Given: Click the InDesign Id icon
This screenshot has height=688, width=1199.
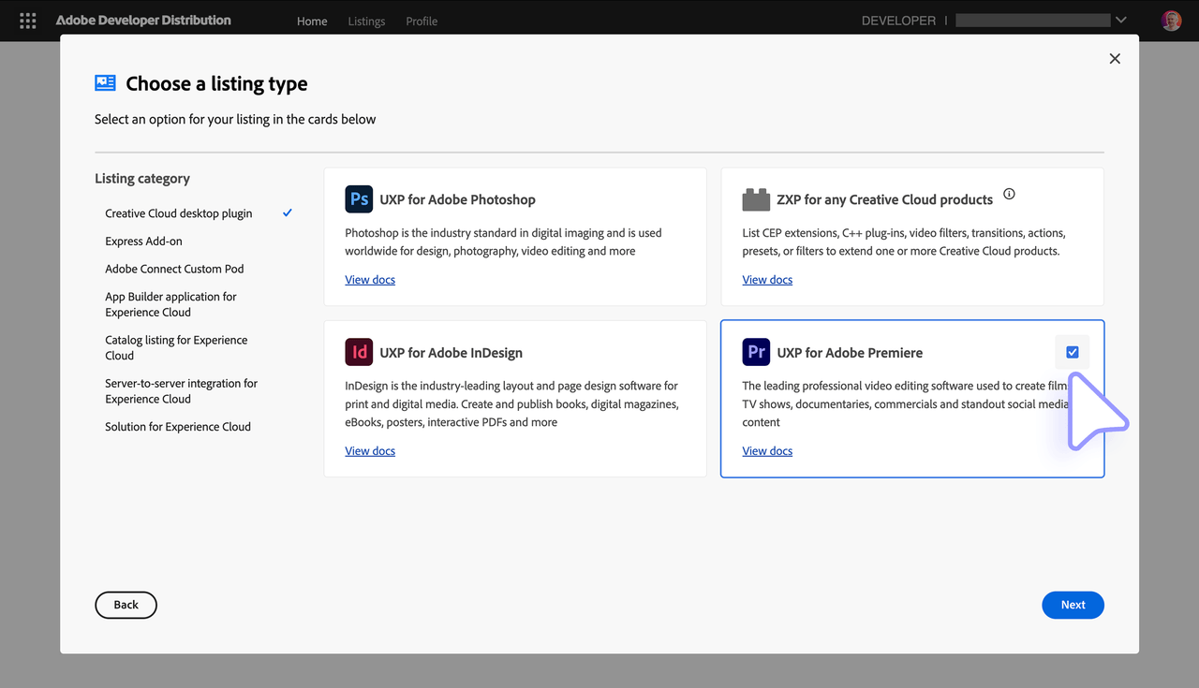Looking at the screenshot, I should (359, 353).
